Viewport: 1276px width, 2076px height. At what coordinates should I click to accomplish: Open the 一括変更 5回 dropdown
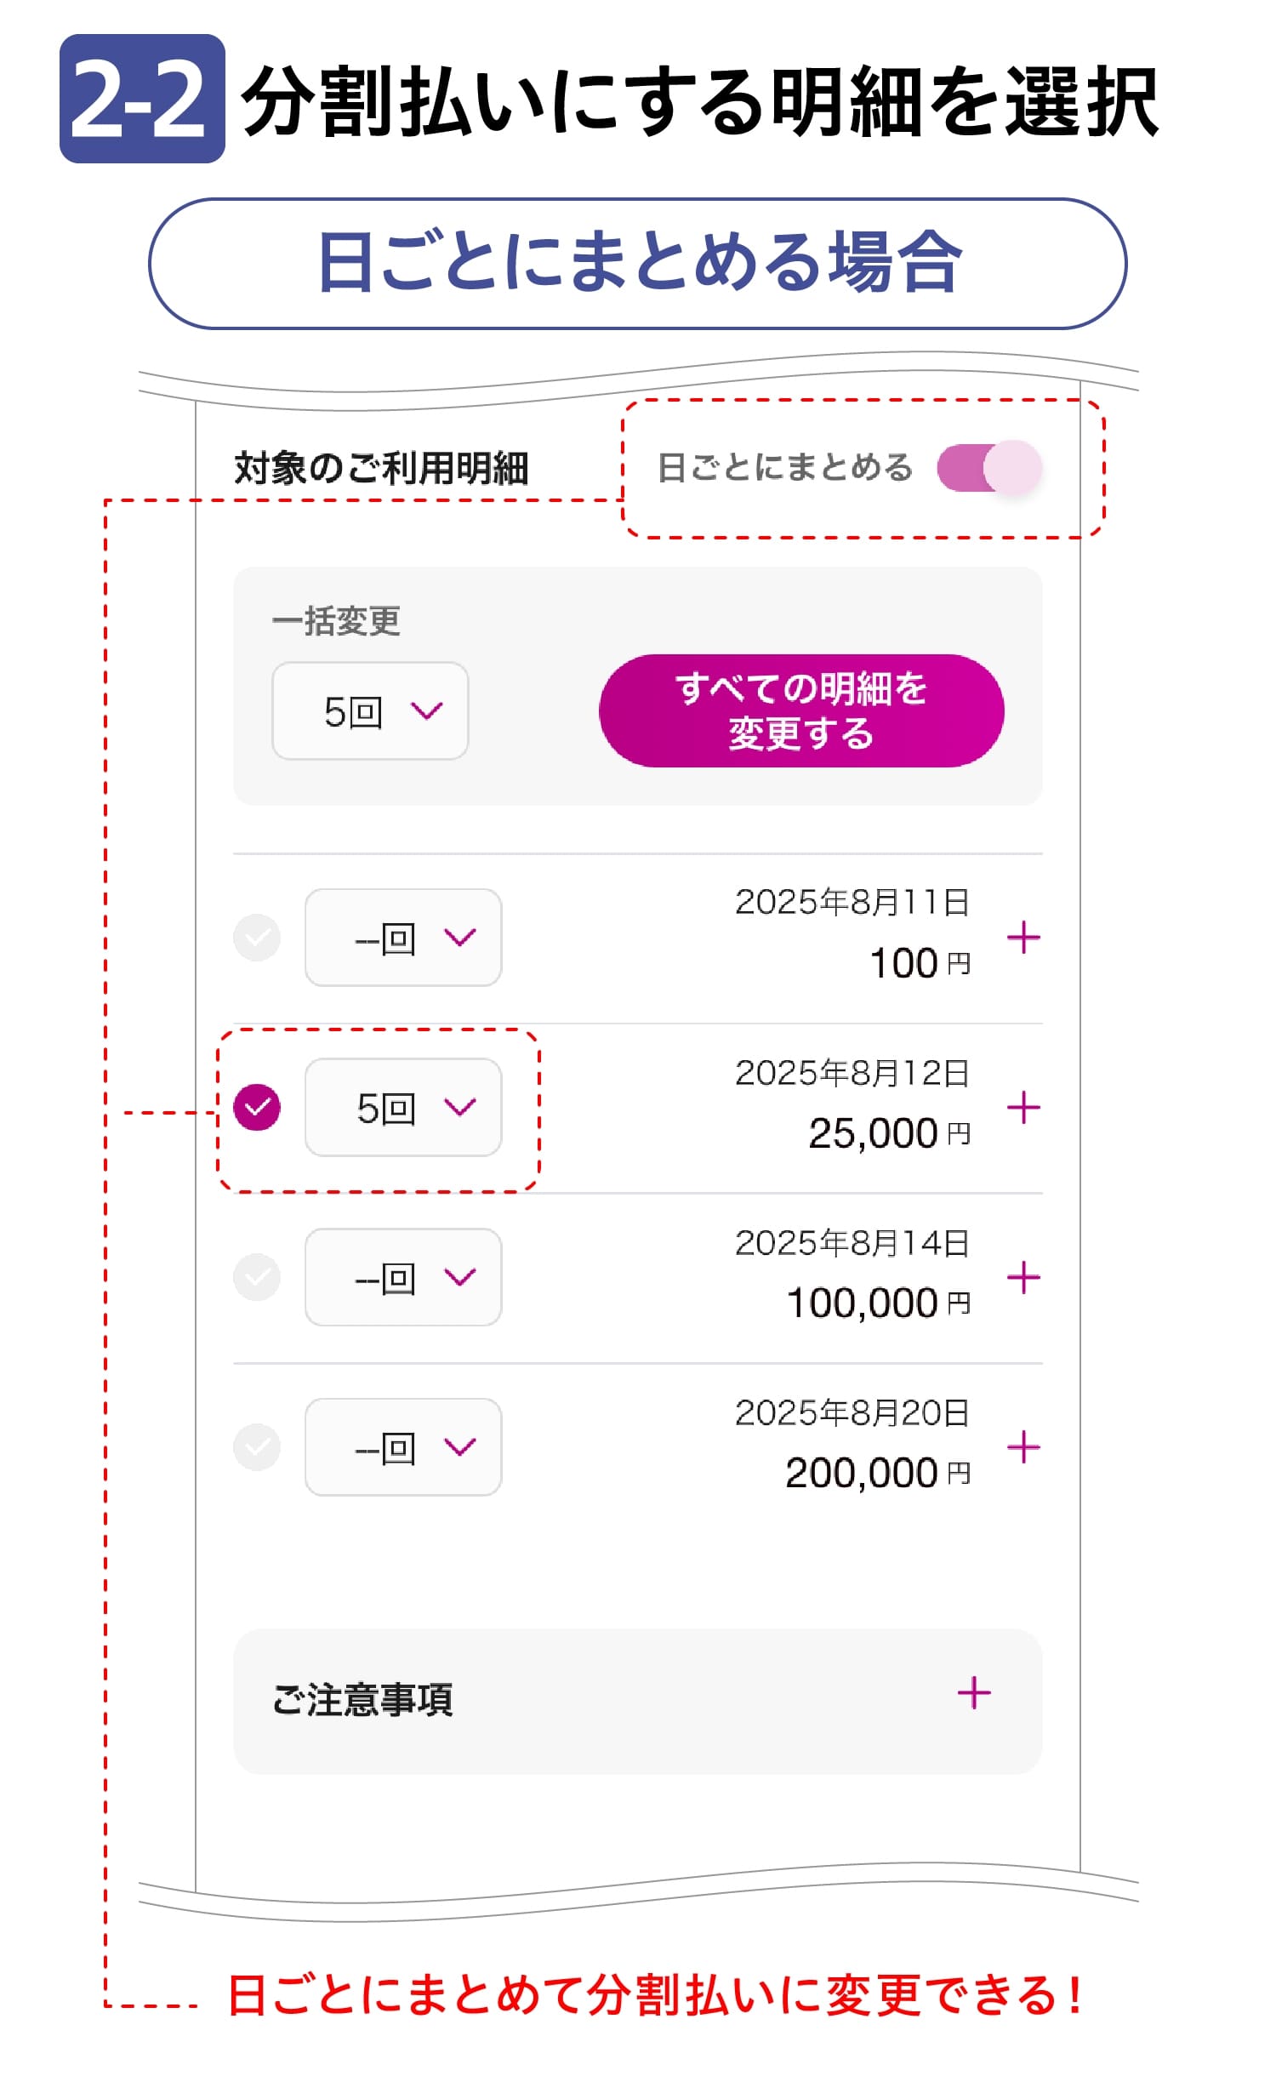click(370, 710)
